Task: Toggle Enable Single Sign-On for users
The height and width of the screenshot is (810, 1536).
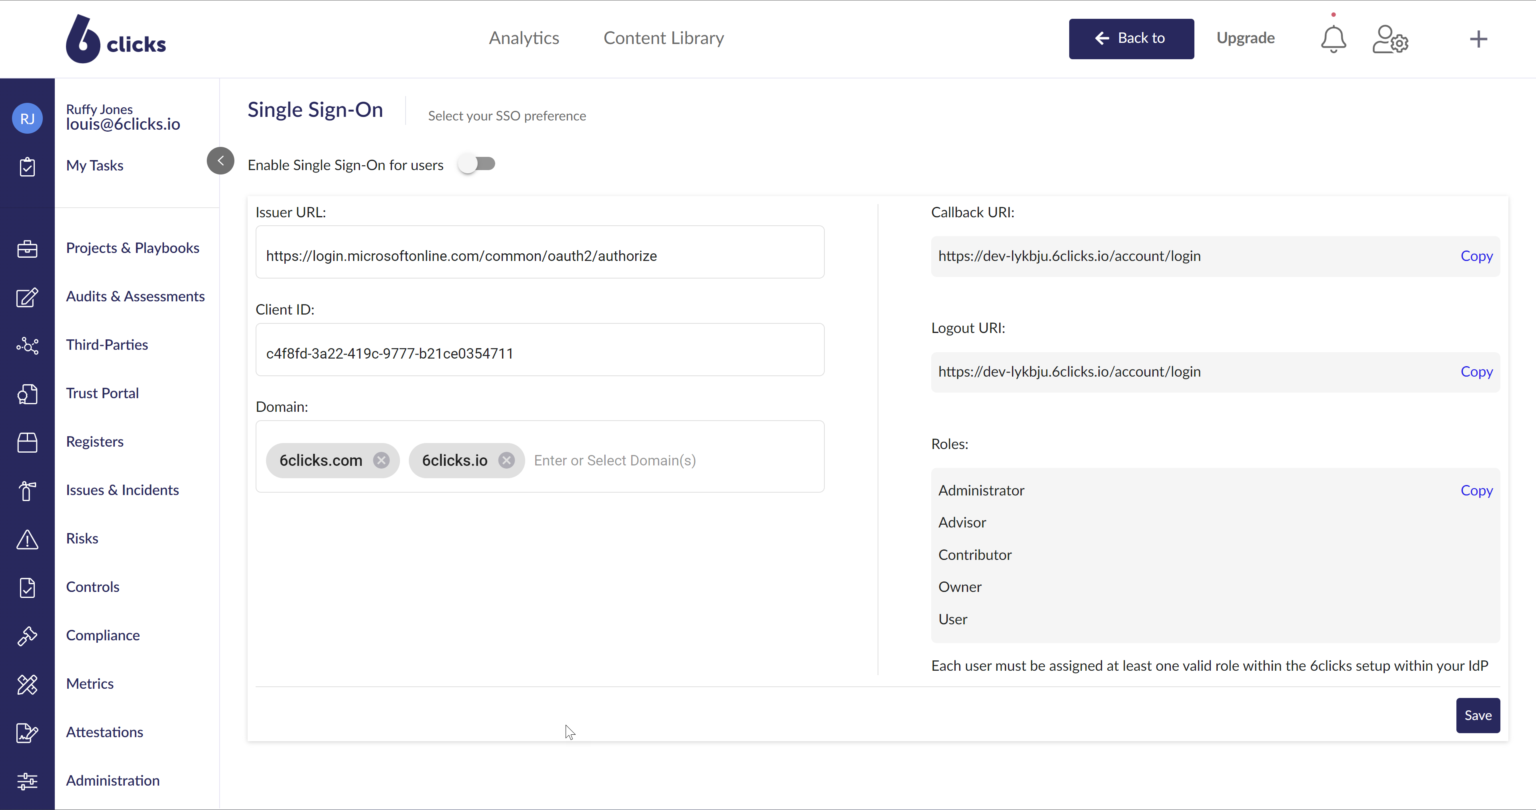Action: (476, 164)
